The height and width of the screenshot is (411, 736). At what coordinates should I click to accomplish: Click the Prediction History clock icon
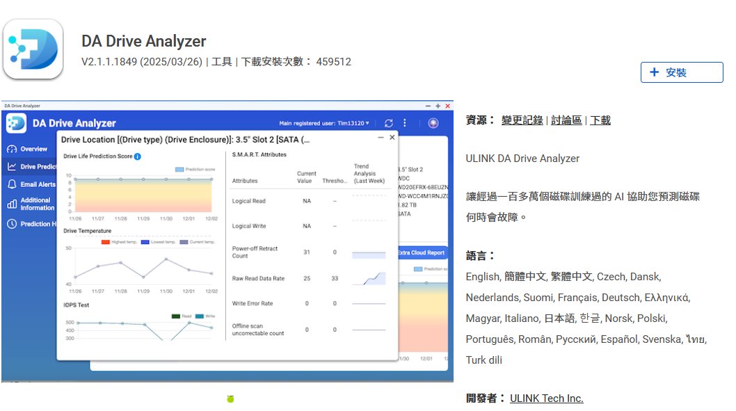coord(11,224)
